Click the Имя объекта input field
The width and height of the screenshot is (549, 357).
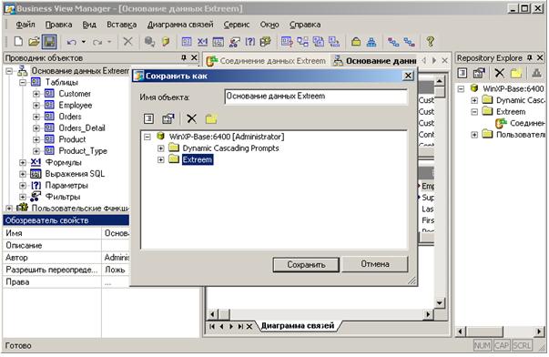[316, 97]
